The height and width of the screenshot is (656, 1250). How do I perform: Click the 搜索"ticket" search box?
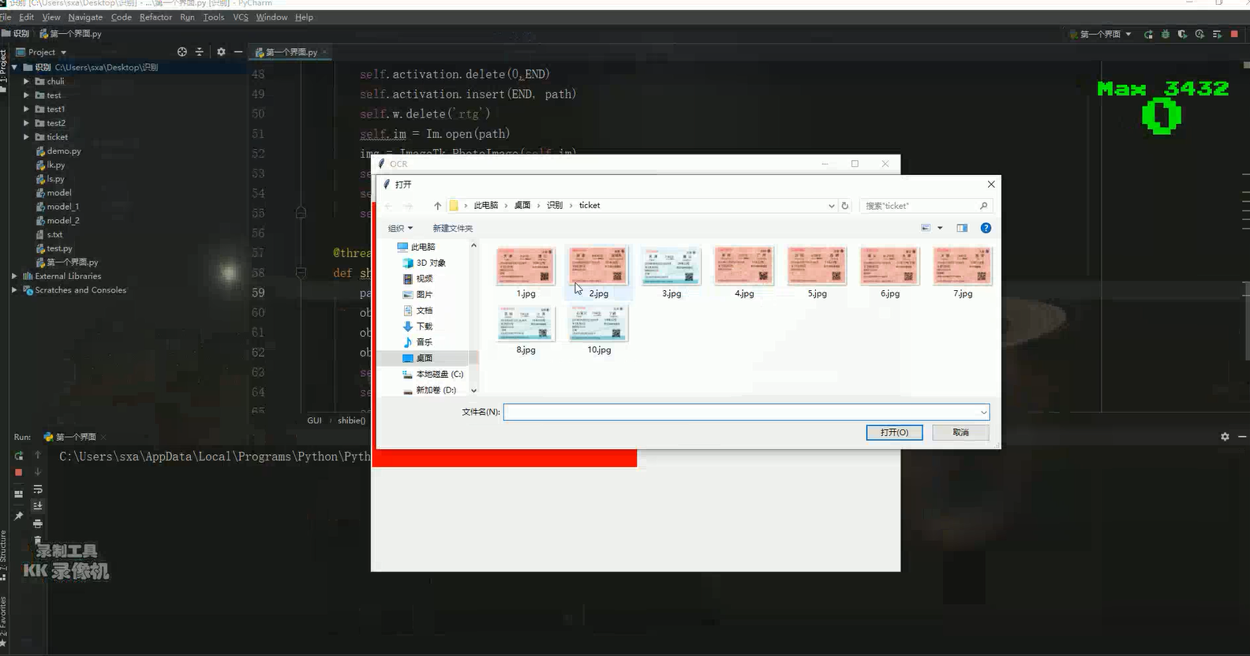925,206
